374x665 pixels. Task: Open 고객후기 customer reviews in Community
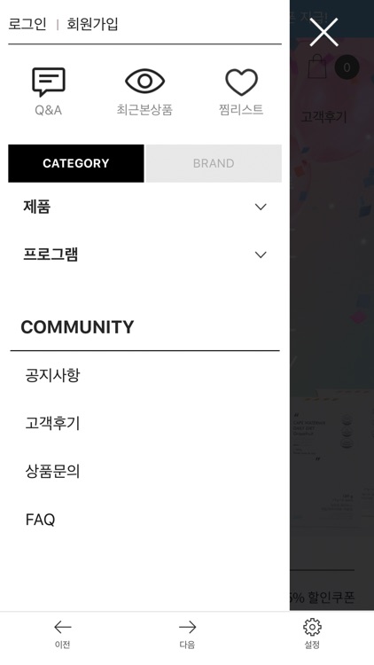[x=52, y=423]
